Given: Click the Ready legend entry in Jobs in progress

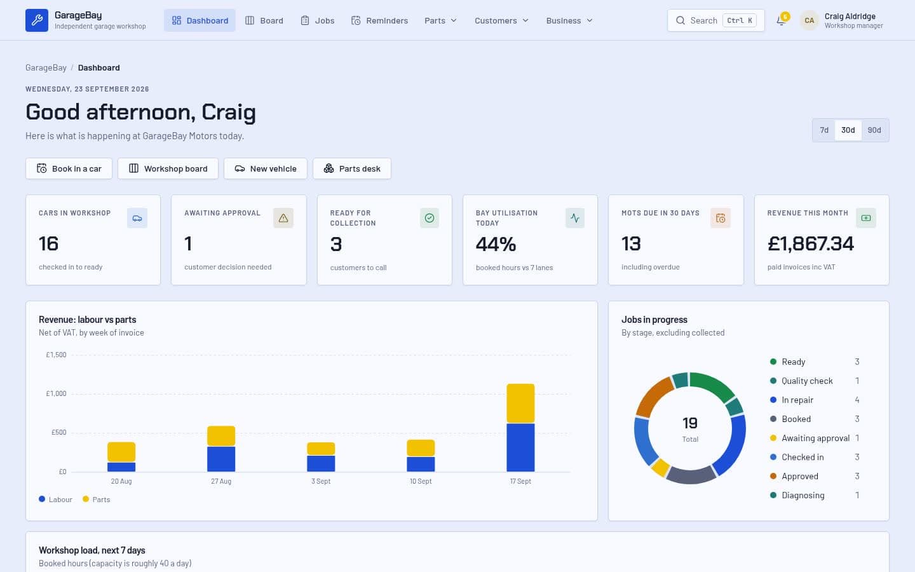Looking at the screenshot, I should tap(815, 362).
